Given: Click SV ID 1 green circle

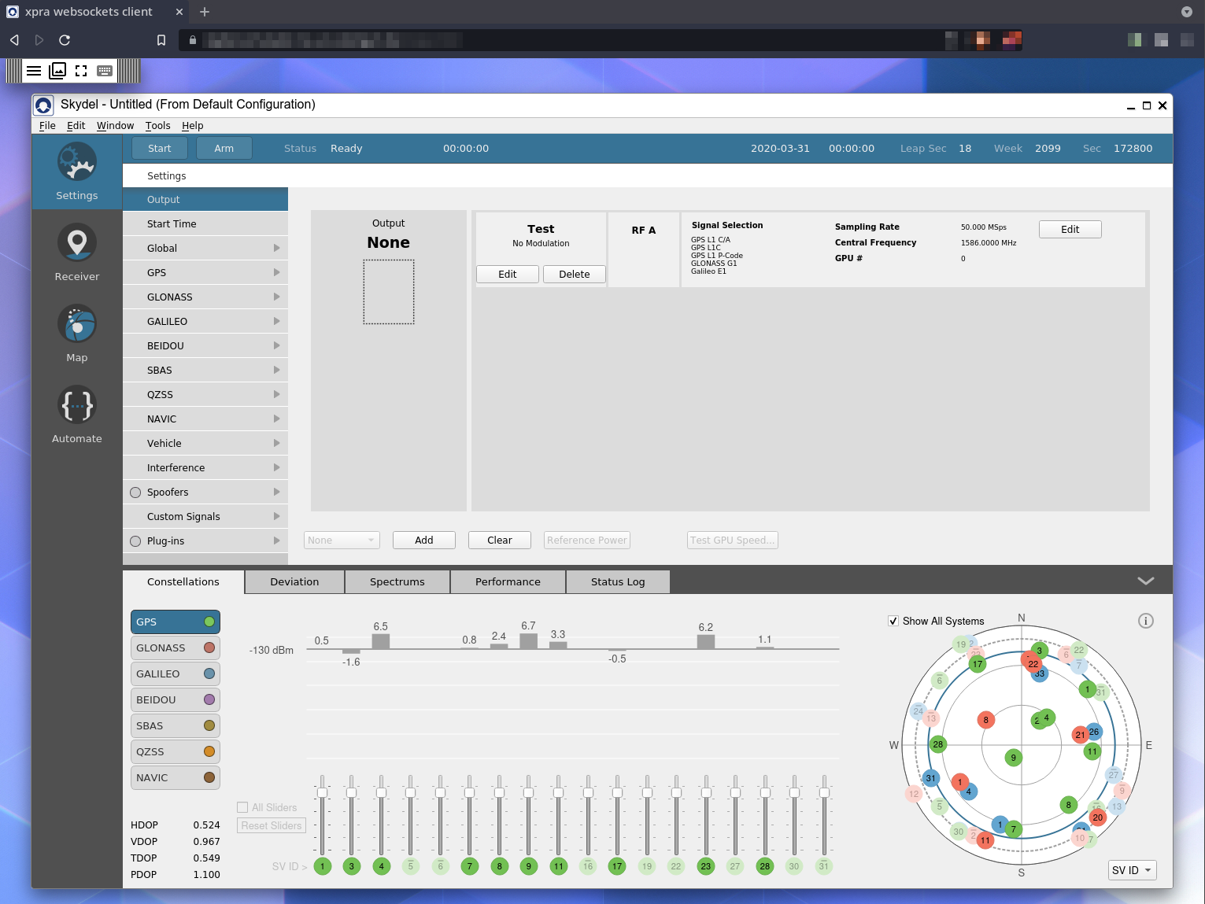Looking at the screenshot, I should (x=323, y=866).
